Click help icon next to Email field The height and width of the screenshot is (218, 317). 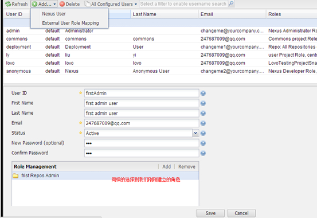pos(203,123)
